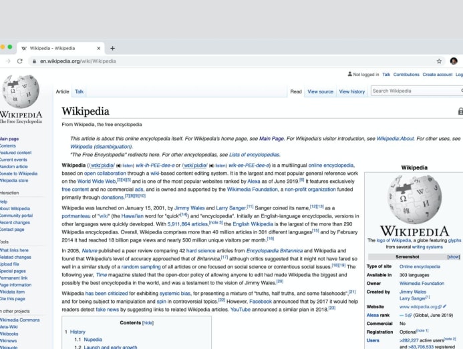This screenshot has width=463, height=349.
Task: Switch to the Talk tab
Action: coord(79,91)
